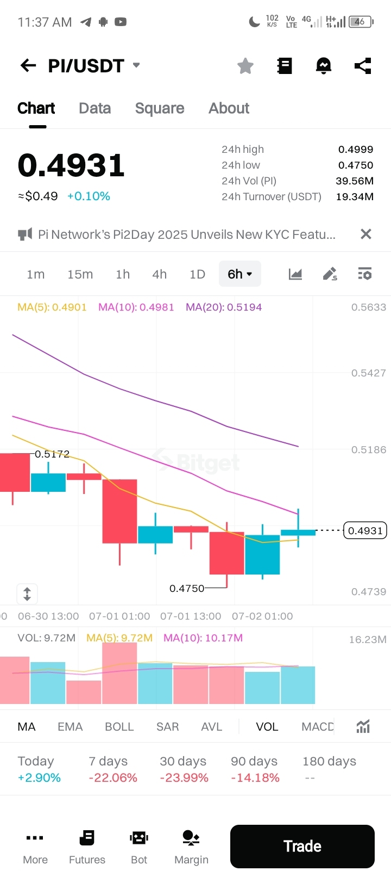Expand the chart height toggle arrows
The image size is (391, 877).
click(x=27, y=594)
